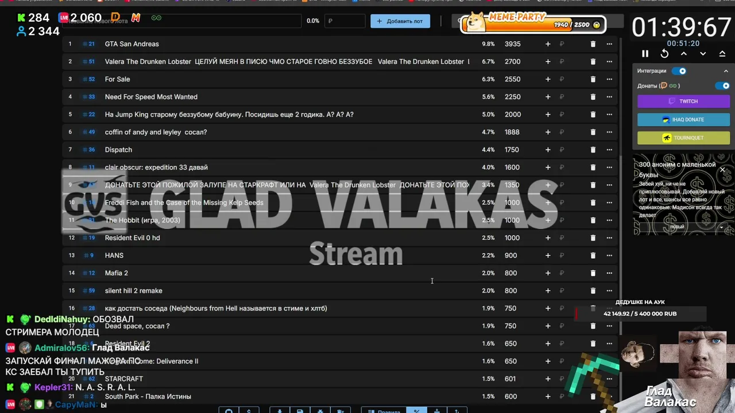The height and width of the screenshot is (413, 735).
Task: Open more options for HANS lot
Action: click(x=609, y=255)
